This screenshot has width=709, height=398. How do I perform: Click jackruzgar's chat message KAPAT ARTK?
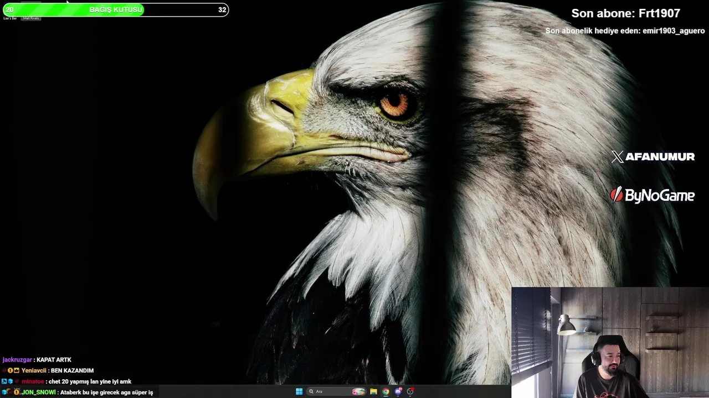[x=37, y=360]
